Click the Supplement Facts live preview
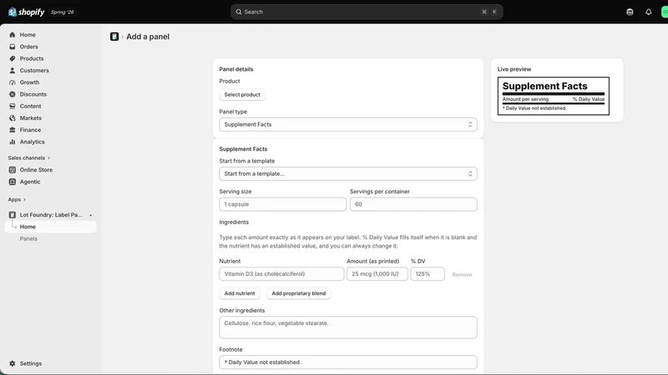This screenshot has height=375, width=668. 554,96
